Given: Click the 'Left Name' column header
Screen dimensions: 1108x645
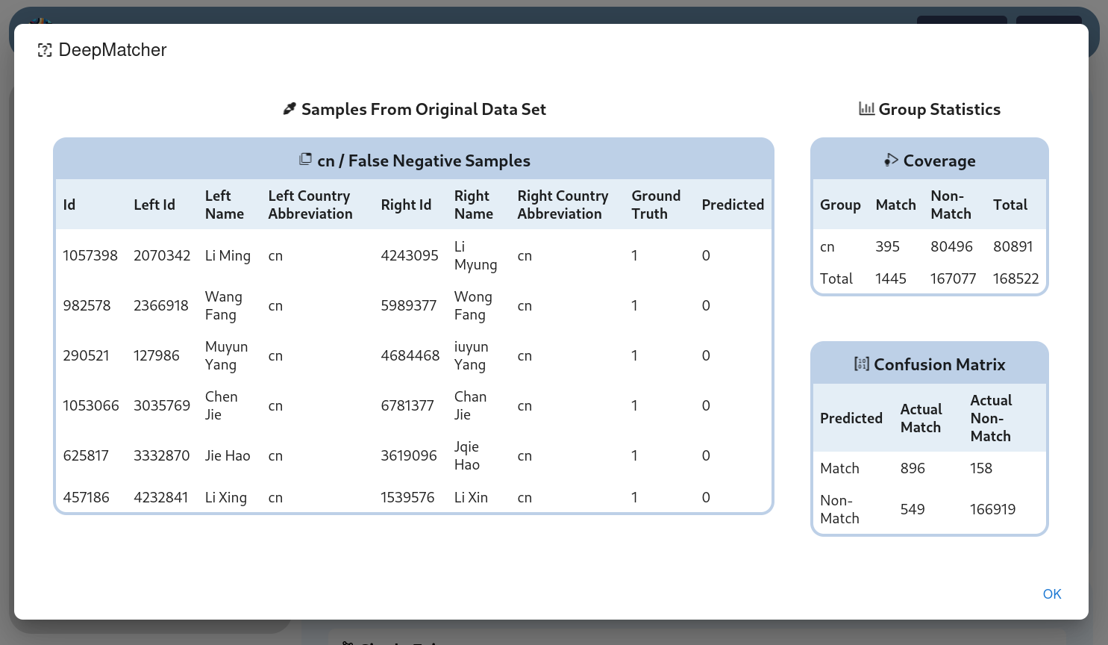Looking at the screenshot, I should 225,205.
